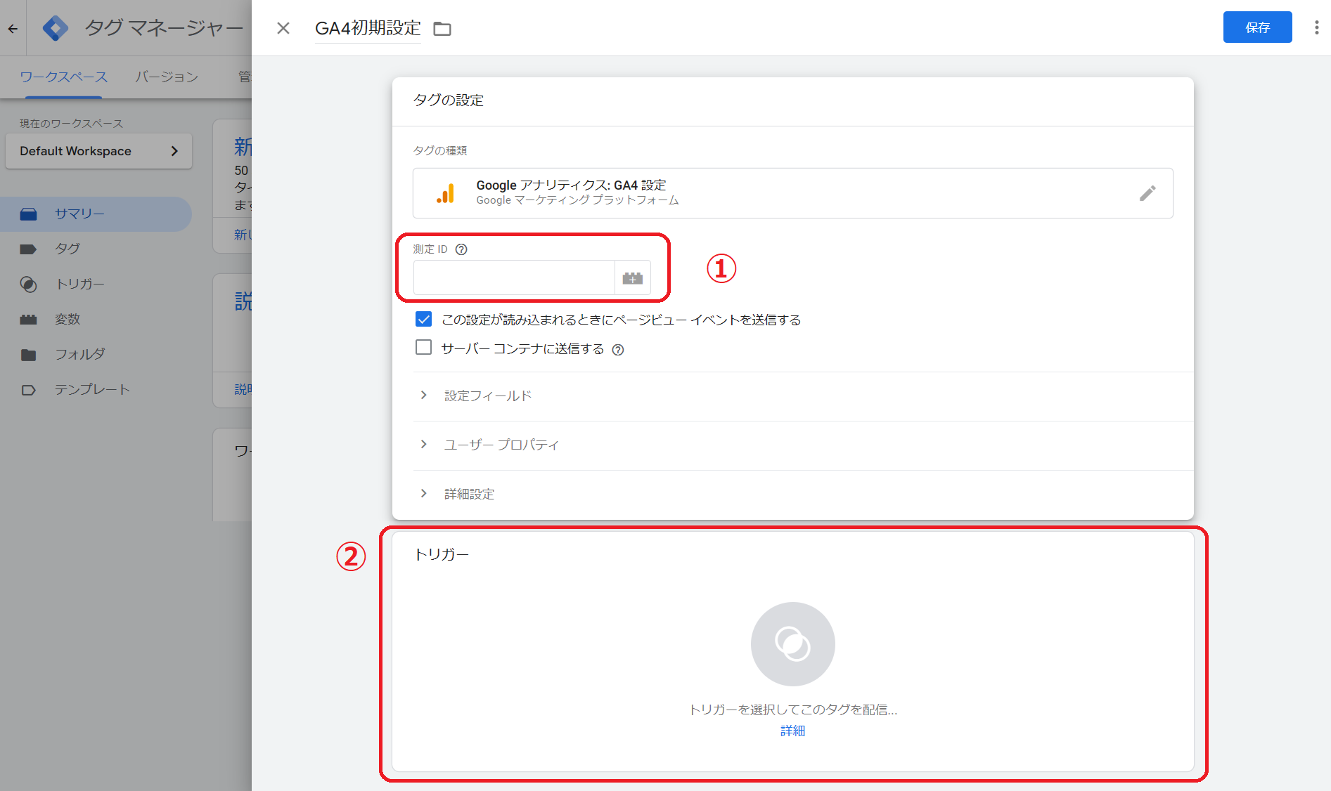Click the GA4初期設定 tag name field

pyautogui.click(x=368, y=28)
